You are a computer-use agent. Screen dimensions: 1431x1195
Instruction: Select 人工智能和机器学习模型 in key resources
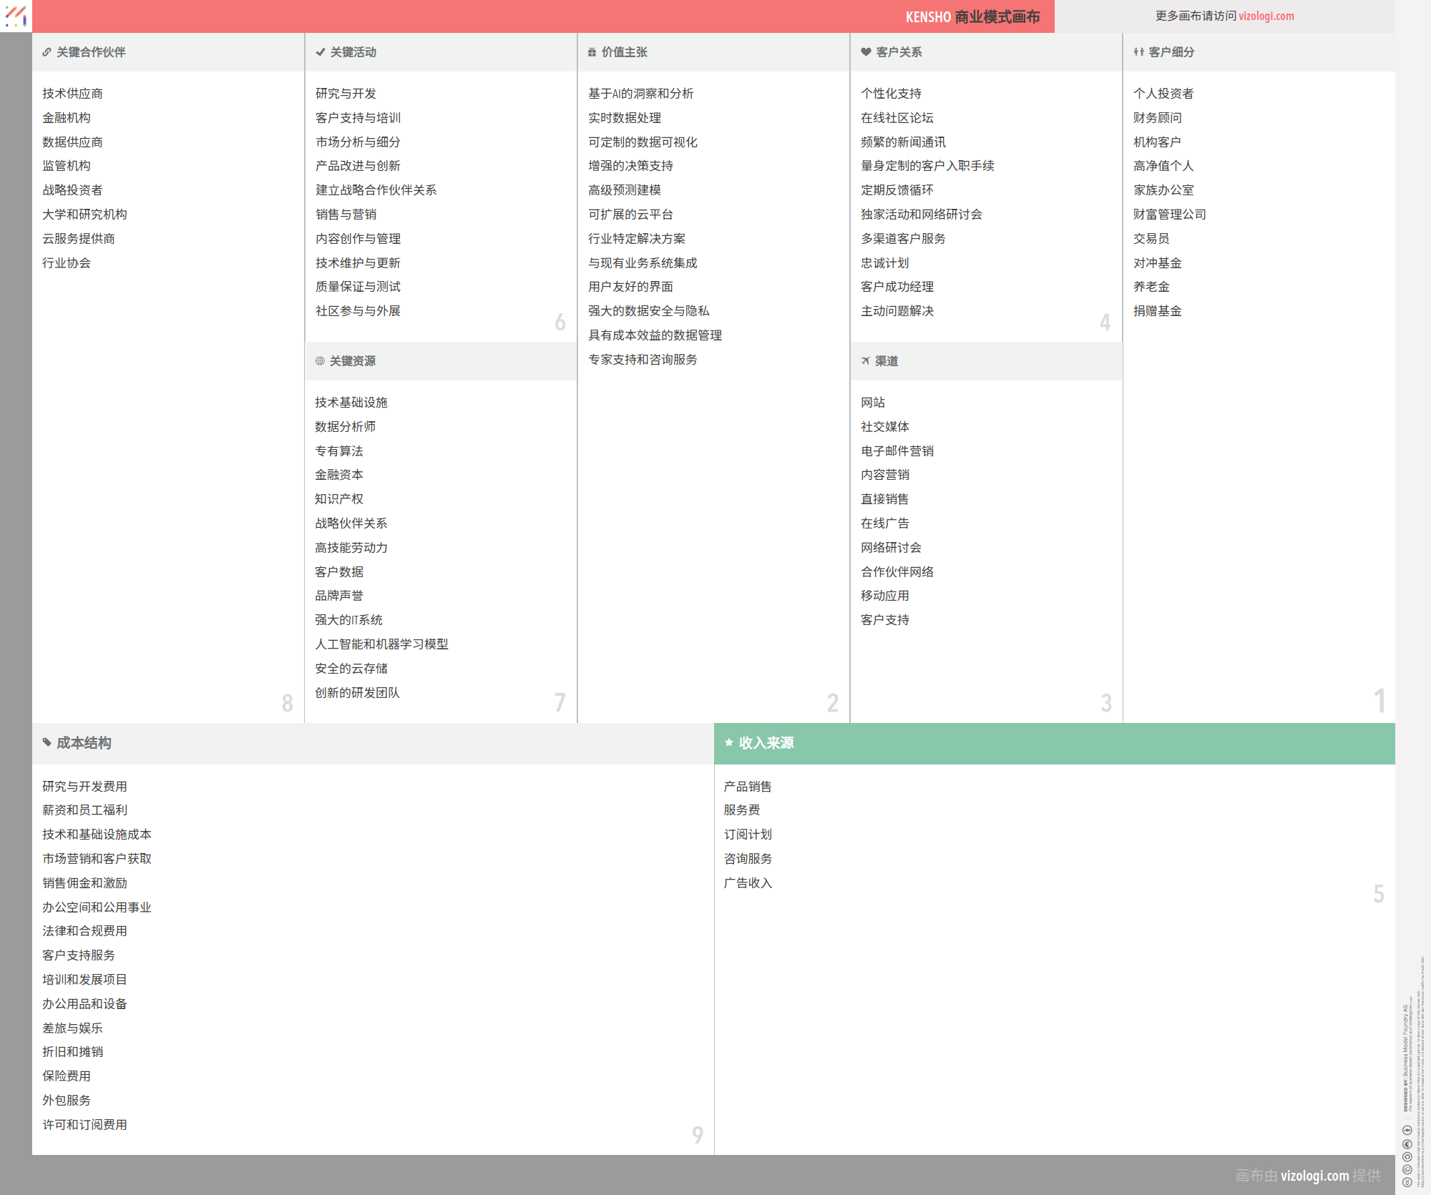click(x=381, y=644)
